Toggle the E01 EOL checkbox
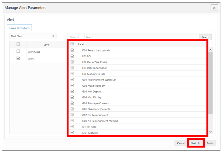 (72, 56)
